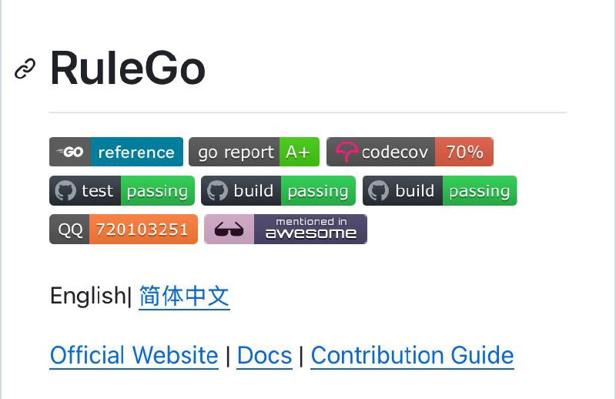Switch language to 简体中文
Screen dimensions: 616x399
[184, 296]
